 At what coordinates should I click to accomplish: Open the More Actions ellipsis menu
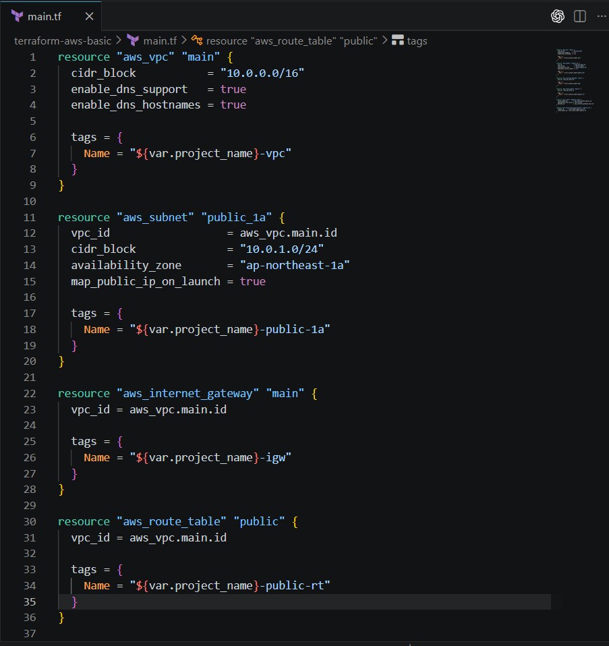pos(601,16)
